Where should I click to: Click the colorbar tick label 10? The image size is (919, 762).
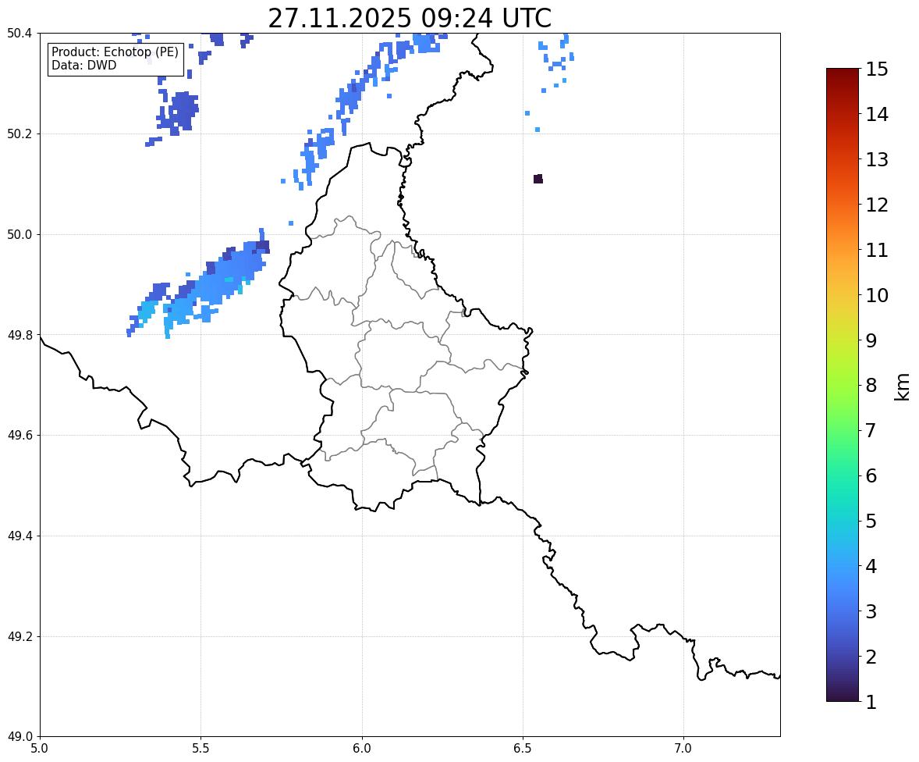coord(877,295)
